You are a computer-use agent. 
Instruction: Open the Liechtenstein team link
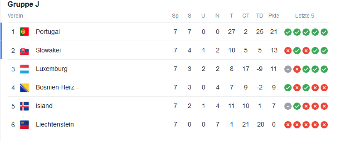[55, 125]
